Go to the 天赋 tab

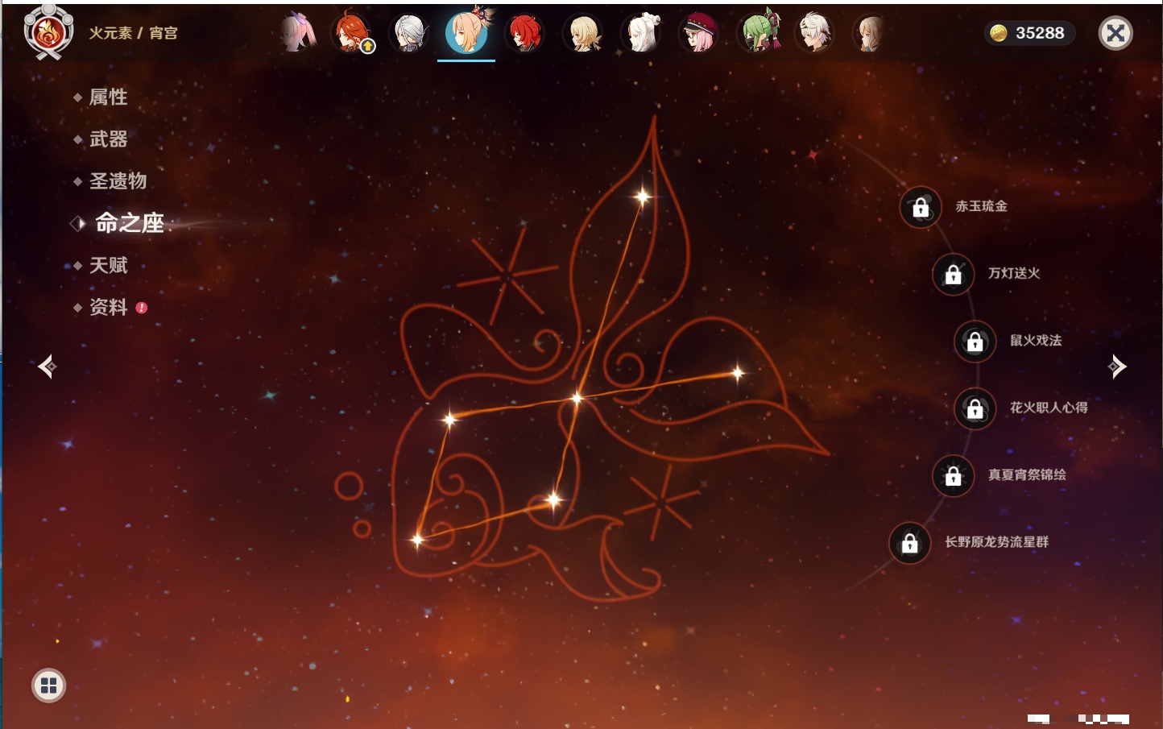108,265
